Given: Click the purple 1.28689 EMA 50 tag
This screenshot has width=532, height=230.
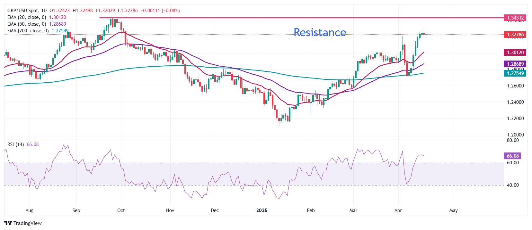Looking at the screenshot, I should click(x=515, y=64).
